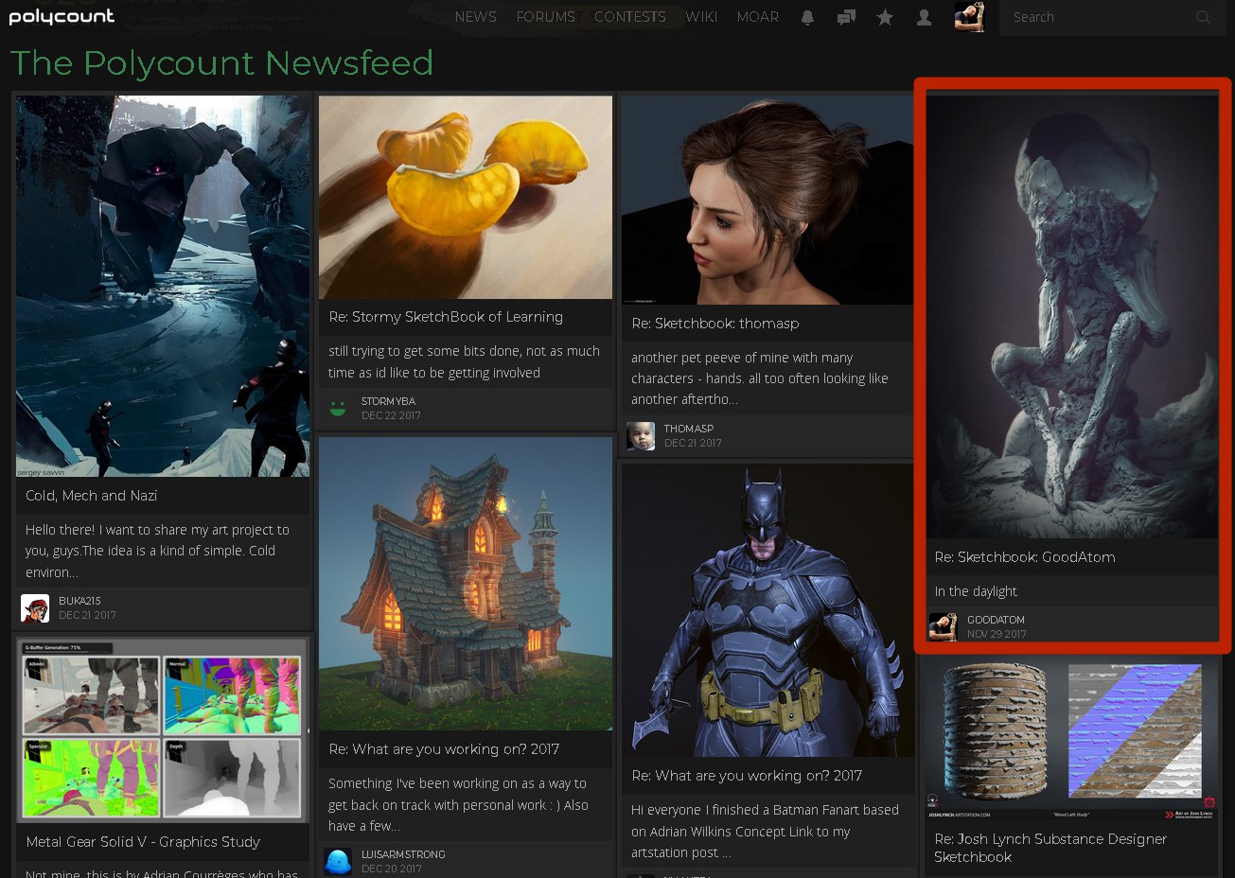Visit BUKA215's profile via username
1235x878 pixels.
[x=79, y=601]
